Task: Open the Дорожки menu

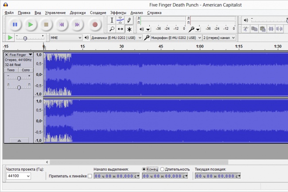Action: (78, 13)
